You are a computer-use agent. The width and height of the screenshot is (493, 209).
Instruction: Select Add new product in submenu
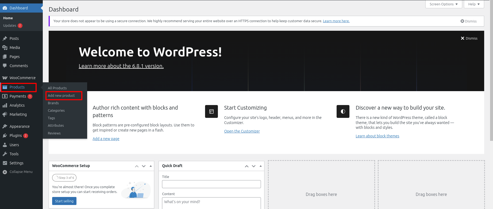61,95
